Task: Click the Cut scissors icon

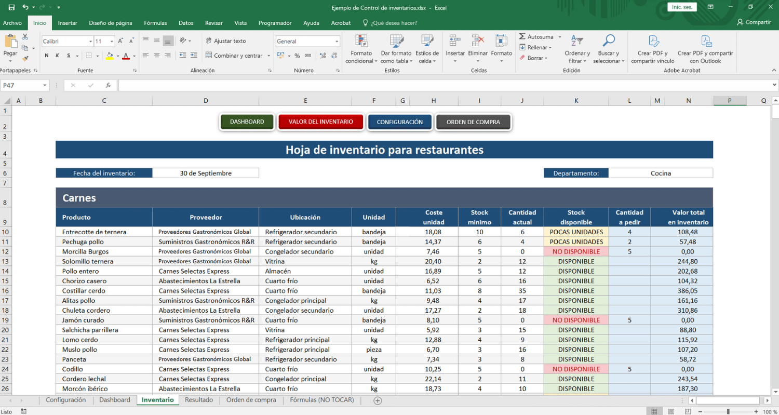Action: pos(25,37)
